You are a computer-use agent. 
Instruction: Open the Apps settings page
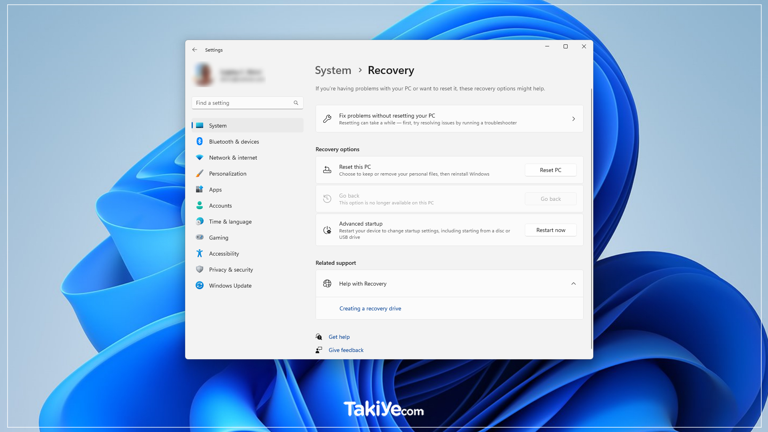pyautogui.click(x=248, y=190)
